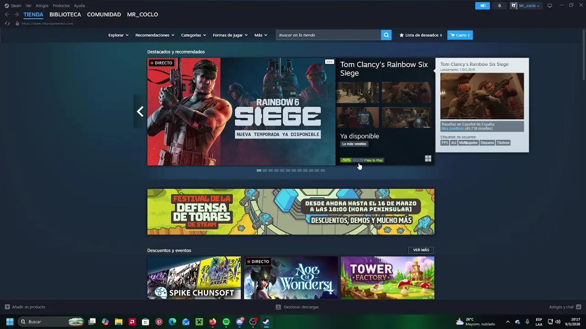The width and height of the screenshot is (586, 329).
Task: Expand the Más dropdown
Action: [260, 35]
